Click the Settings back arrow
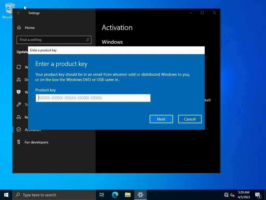 tap(19, 13)
